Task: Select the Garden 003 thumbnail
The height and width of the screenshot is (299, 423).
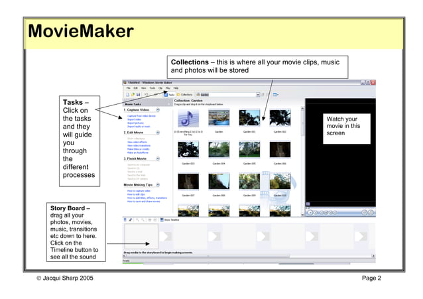Action: [188, 150]
